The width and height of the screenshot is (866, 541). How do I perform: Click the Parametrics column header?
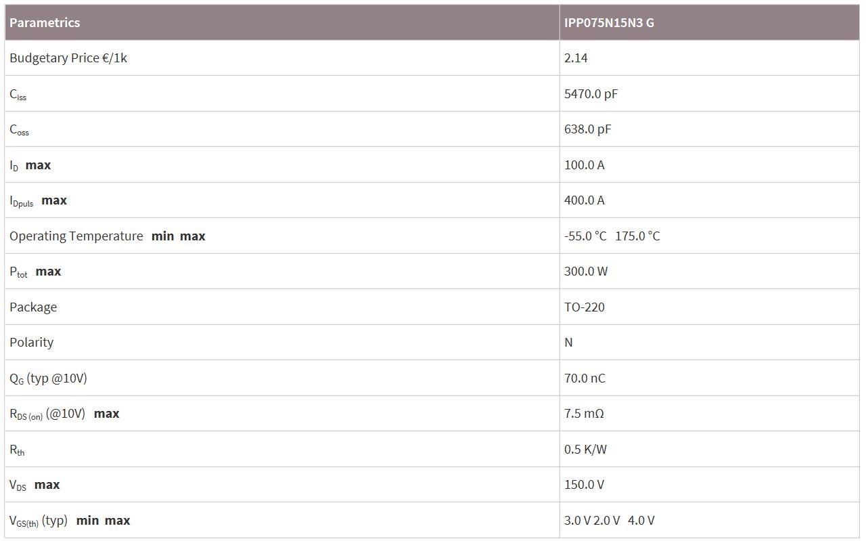(45, 22)
